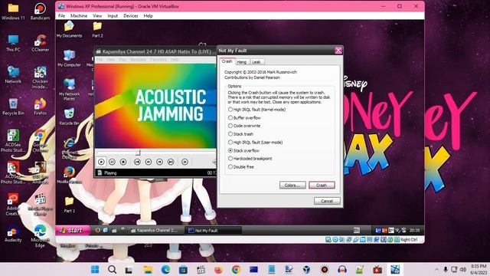Open Microsoft Edge desktop shortcut
The width and height of the screenshot is (490, 276).
40,236
